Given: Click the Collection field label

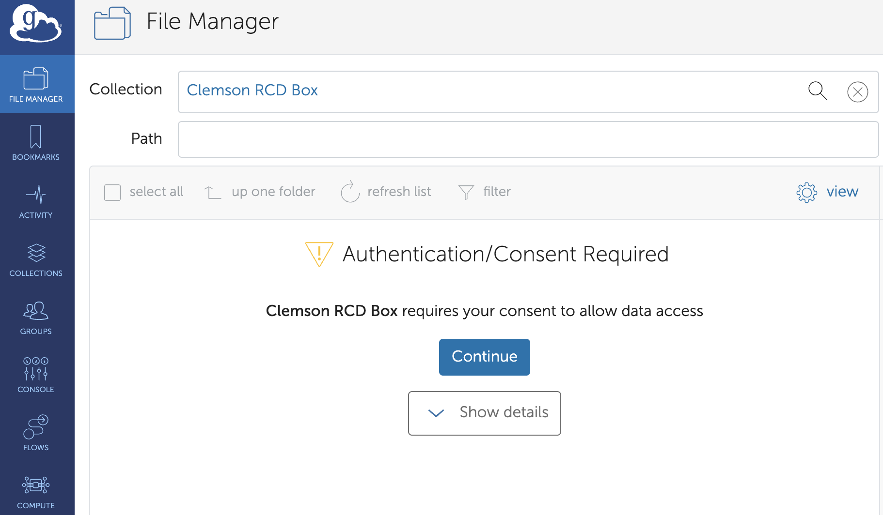Looking at the screenshot, I should [x=126, y=89].
